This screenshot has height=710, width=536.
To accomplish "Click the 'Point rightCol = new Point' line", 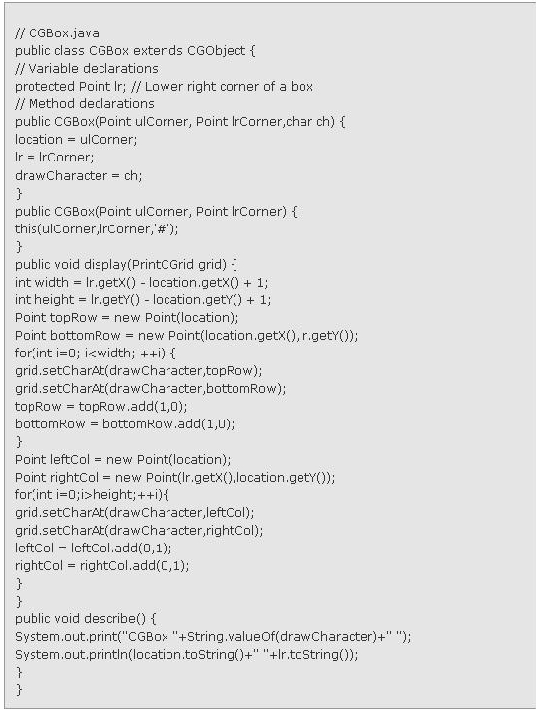I will tap(175, 478).
